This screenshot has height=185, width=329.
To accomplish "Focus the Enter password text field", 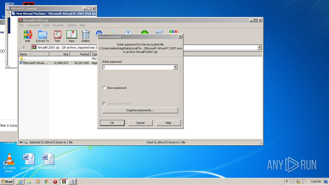I will click(x=138, y=67).
